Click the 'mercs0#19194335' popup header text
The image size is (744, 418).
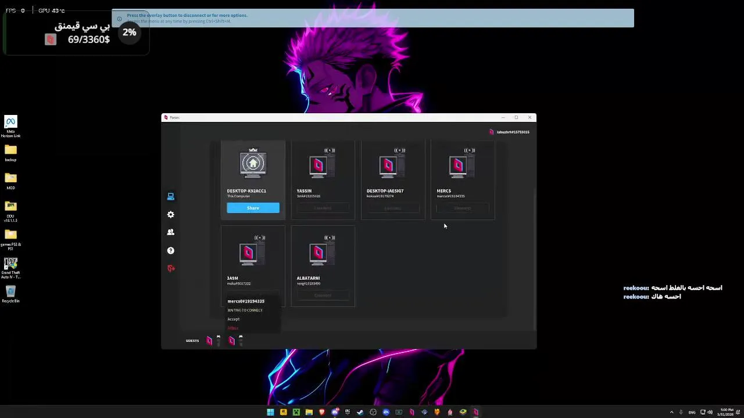[246, 301]
